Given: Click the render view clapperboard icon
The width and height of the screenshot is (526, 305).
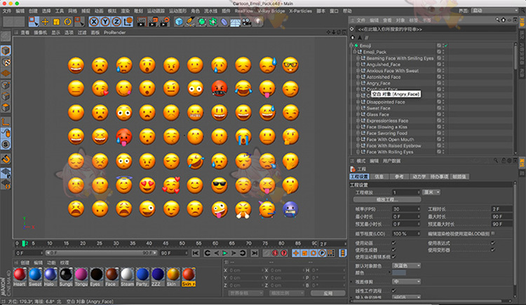Looking at the screenshot, I should (142, 22).
